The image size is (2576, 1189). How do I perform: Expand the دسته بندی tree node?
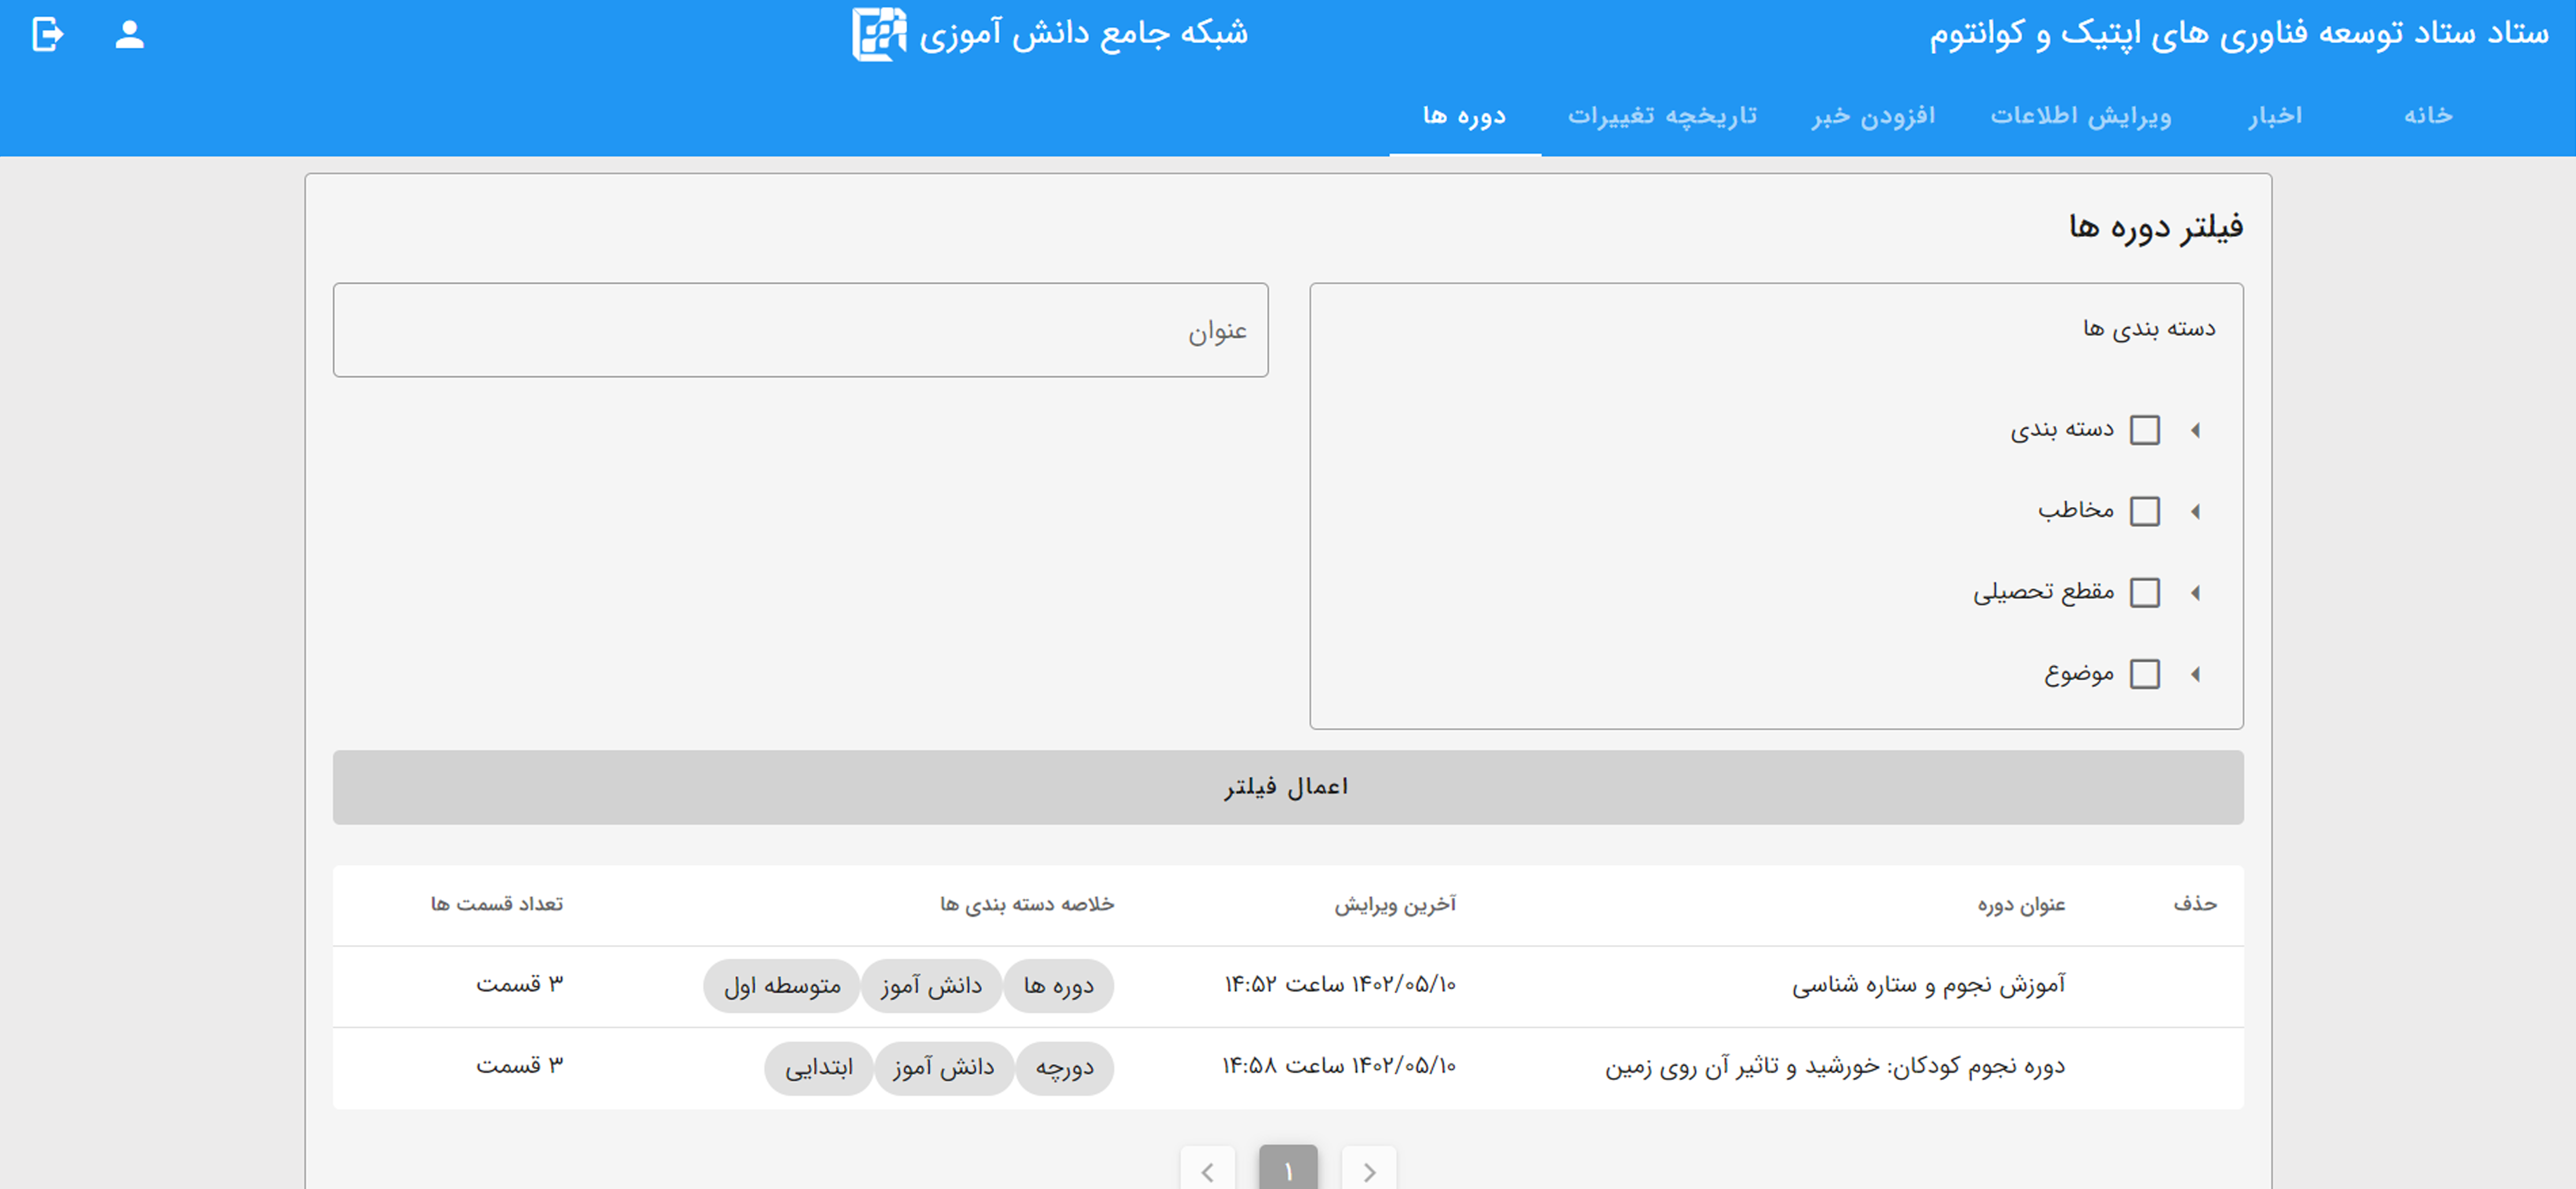pyautogui.click(x=2195, y=430)
